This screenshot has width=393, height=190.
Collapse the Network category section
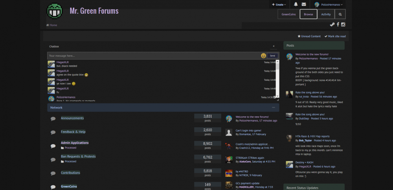[273, 107]
